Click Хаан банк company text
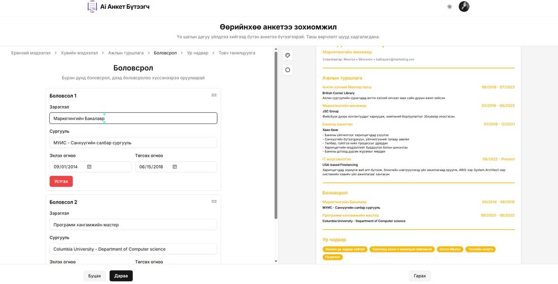 click(x=329, y=130)
